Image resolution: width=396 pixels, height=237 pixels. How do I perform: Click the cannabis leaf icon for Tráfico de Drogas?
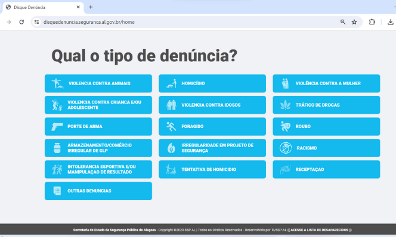pos(285,105)
